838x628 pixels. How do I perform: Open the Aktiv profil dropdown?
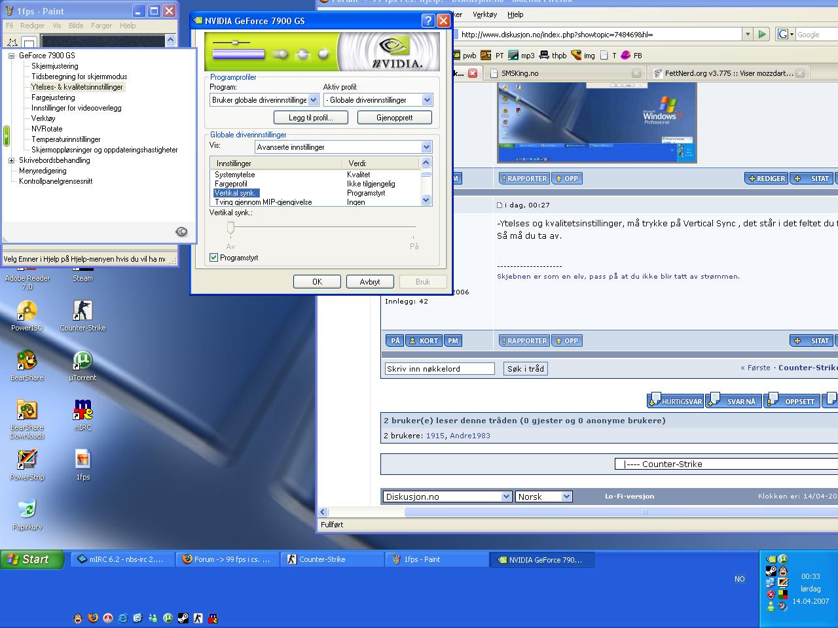click(x=427, y=100)
